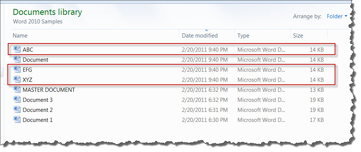Select the XYZ file name

(27, 80)
